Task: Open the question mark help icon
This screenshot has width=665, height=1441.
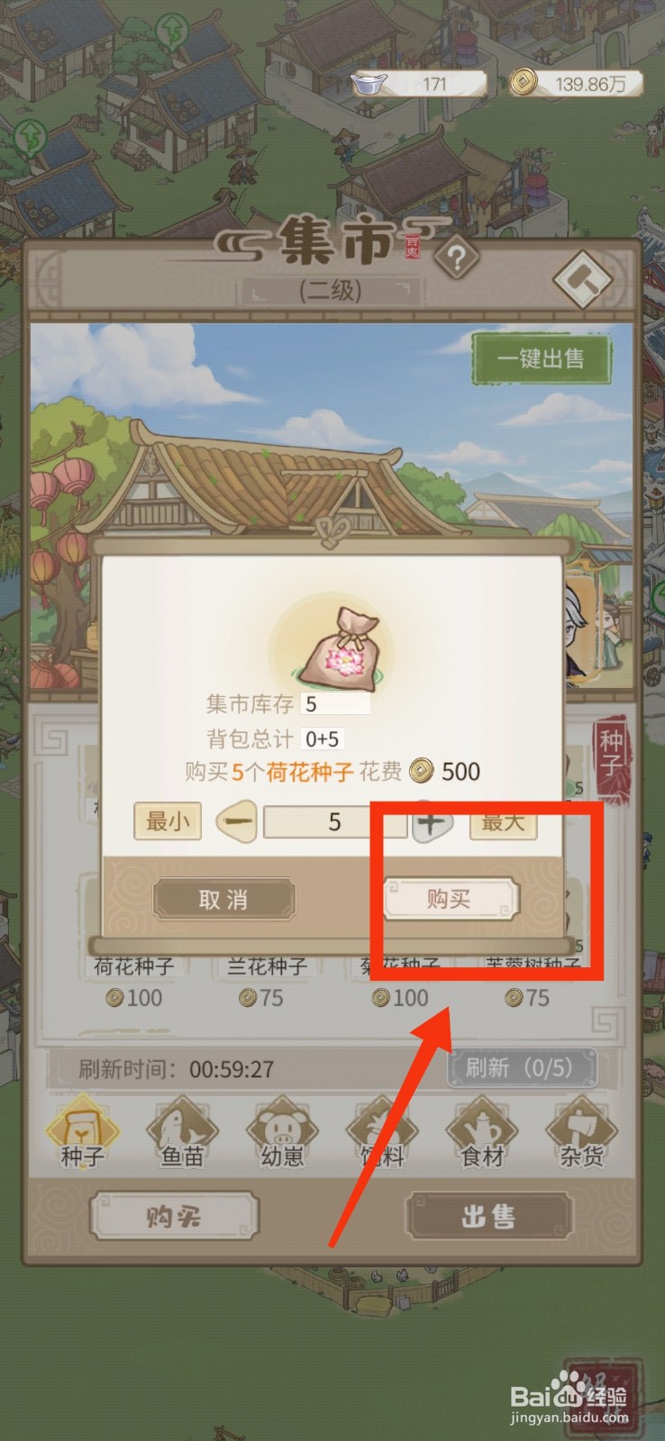Action: click(x=456, y=259)
